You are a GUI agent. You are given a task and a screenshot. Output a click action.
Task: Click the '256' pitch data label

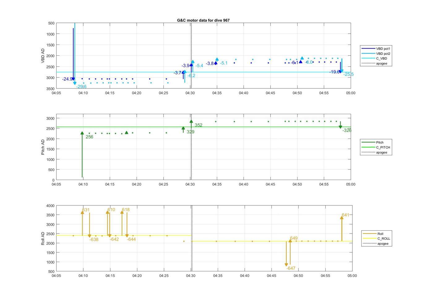pos(89,137)
